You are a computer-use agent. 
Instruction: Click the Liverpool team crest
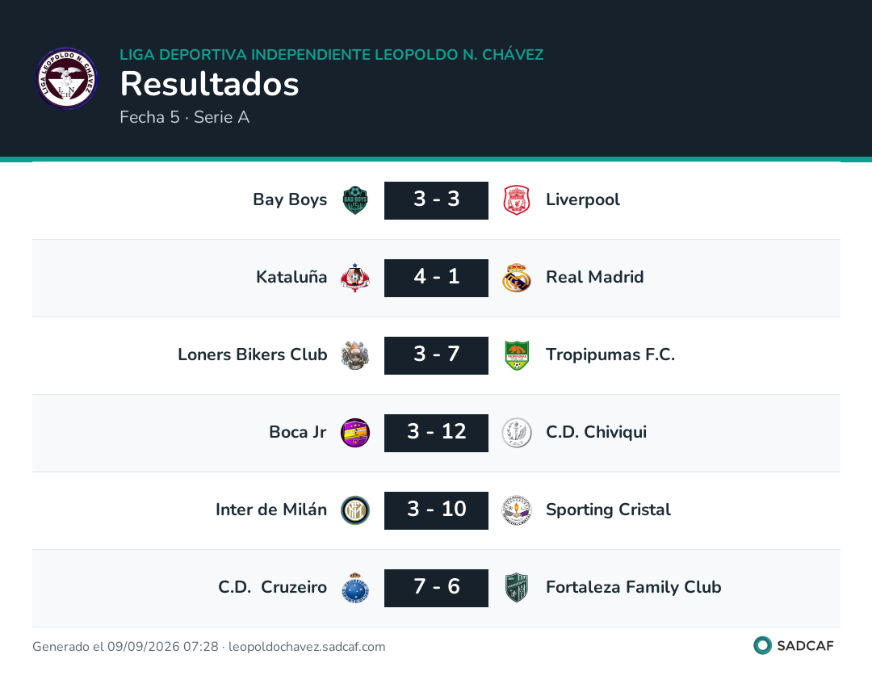coord(517,200)
